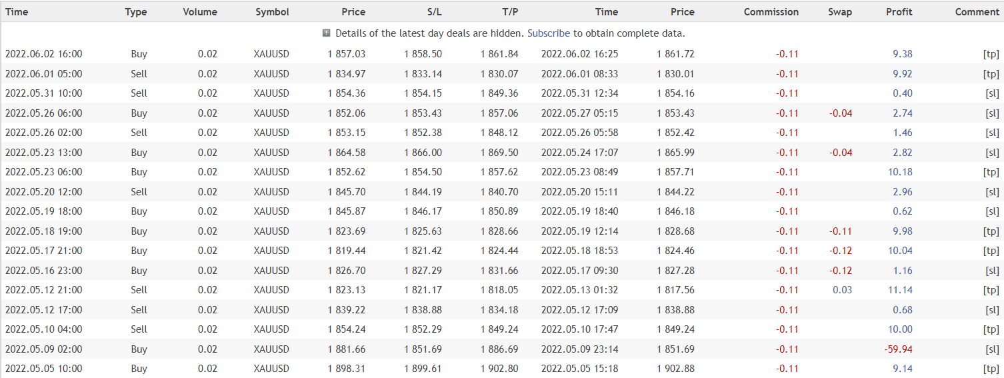Select open time 2022.05.26 06:00
Screen dimensions: 1004x378
(44, 113)
